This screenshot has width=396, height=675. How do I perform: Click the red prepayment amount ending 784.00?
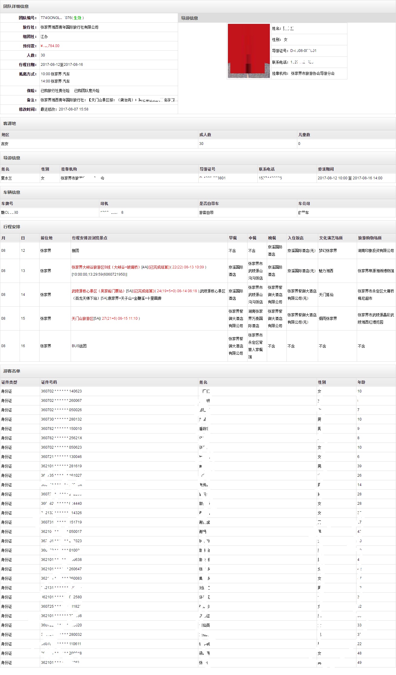(50, 46)
